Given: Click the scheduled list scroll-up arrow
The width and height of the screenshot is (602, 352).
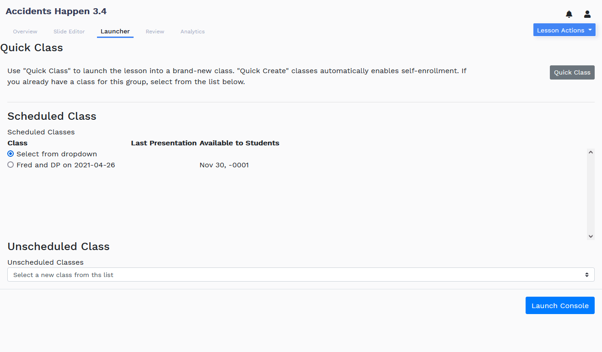Looking at the screenshot, I should 591,152.
